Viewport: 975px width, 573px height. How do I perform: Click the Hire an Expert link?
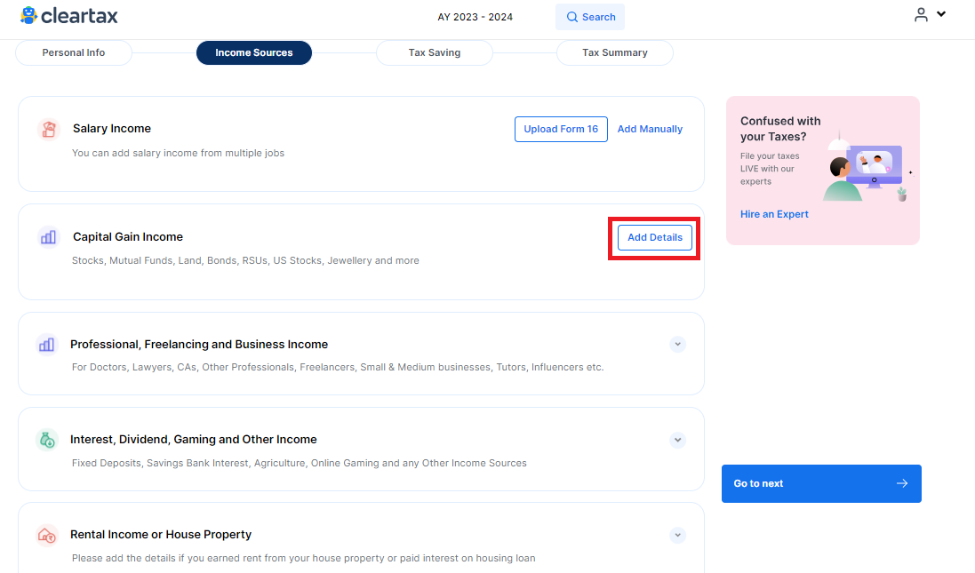(774, 214)
